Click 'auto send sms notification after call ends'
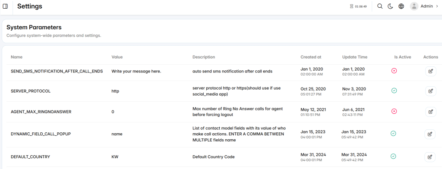 [232, 71]
